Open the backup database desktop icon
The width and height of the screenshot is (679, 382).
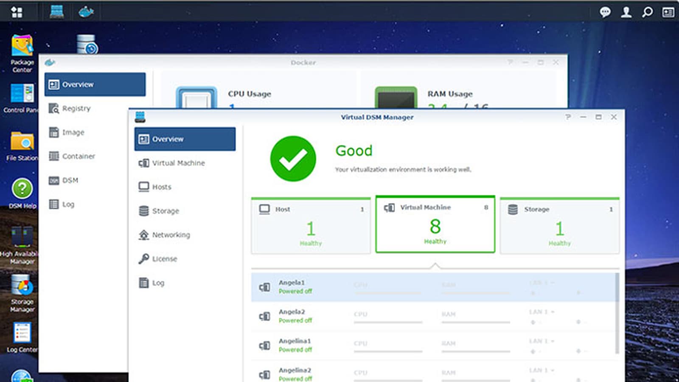(x=87, y=44)
